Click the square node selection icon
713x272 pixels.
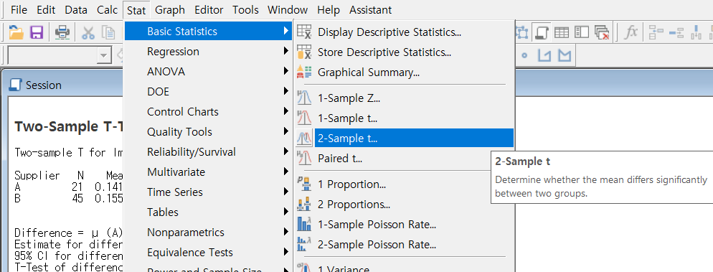coord(522,32)
